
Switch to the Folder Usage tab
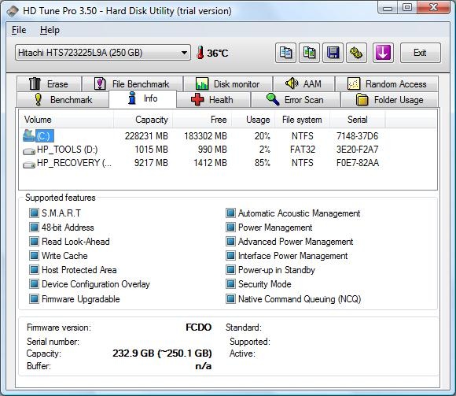pos(389,99)
